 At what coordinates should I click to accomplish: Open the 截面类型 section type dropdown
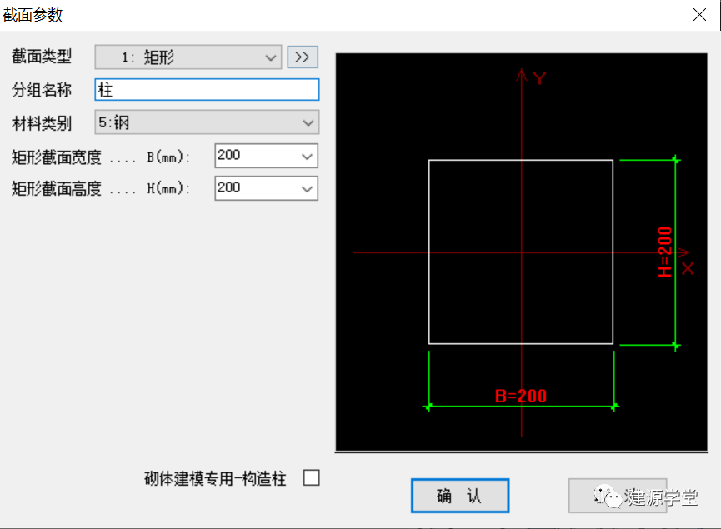point(271,57)
